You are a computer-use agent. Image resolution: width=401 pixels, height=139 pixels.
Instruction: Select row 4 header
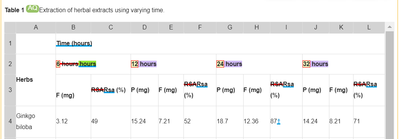point(10,122)
